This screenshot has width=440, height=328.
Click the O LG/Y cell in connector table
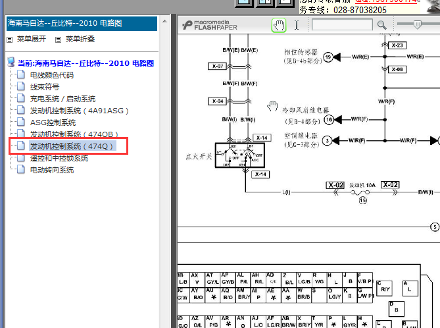[x=335, y=294]
